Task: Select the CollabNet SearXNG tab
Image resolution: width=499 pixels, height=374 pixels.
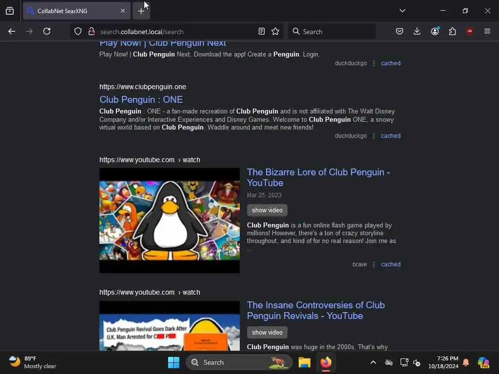Action: click(x=77, y=11)
